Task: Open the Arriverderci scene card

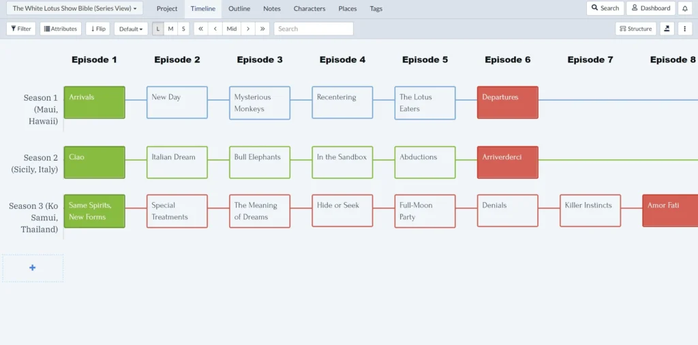Action: tap(507, 163)
